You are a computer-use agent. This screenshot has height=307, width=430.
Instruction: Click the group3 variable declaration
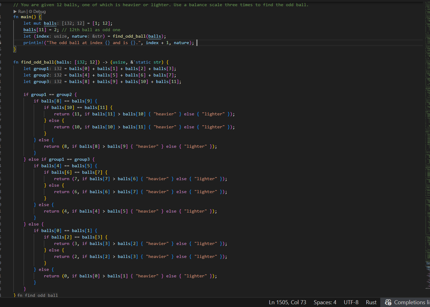point(41,82)
